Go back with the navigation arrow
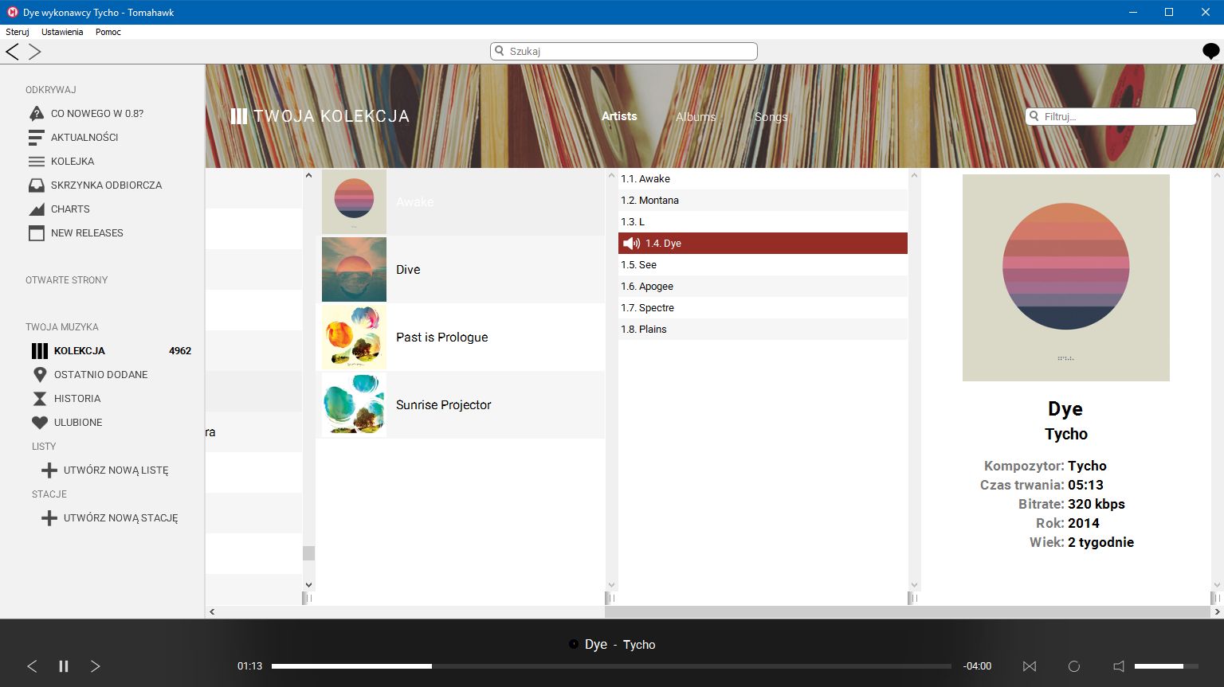Screen dimensions: 1224x687 pos(12,52)
